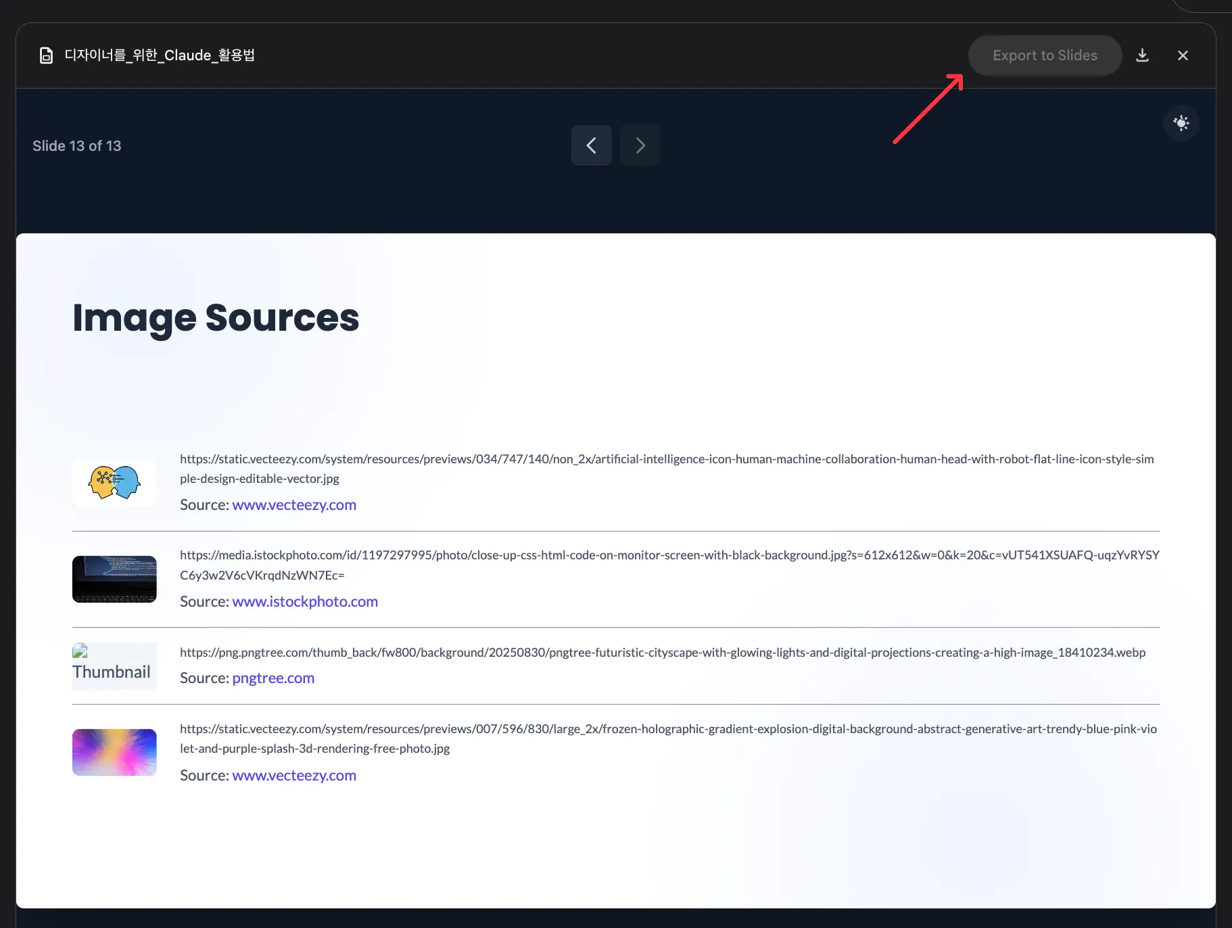Open first www.vecteezy.com source link
Viewport: 1232px width, 928px height.
click(294, 505)
